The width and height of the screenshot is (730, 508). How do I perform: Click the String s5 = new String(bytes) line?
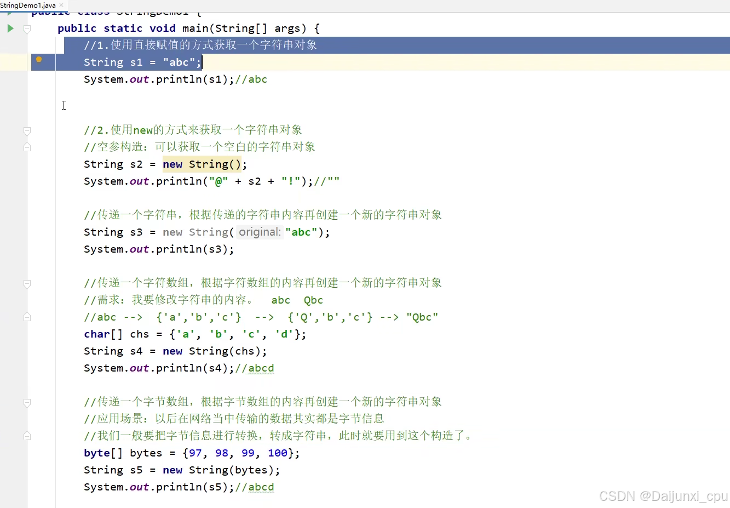(x=181, y=470)
